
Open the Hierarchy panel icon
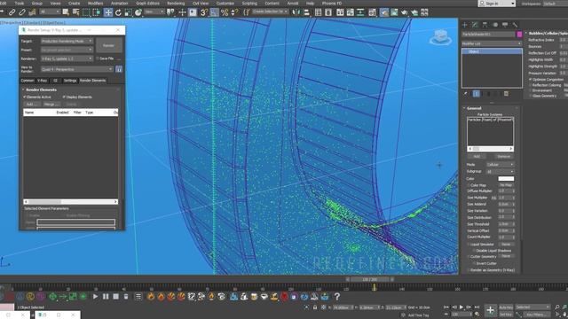(x=485, y=25)
